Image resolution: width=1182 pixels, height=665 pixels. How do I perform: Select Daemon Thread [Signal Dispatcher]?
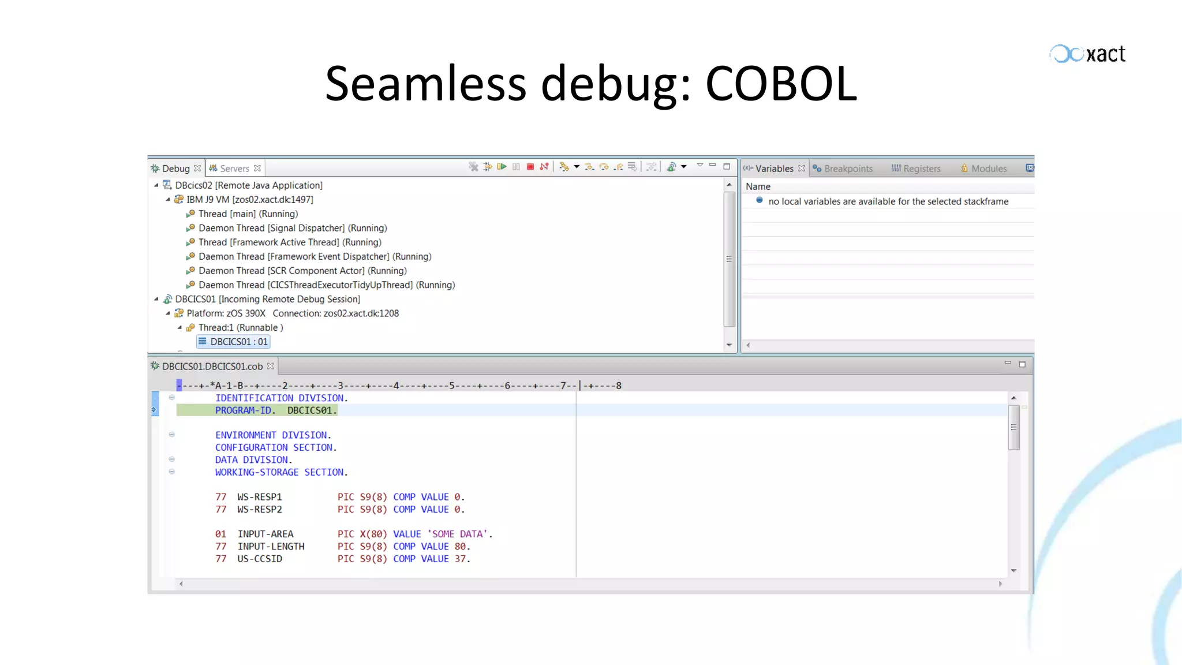point(293,228)
